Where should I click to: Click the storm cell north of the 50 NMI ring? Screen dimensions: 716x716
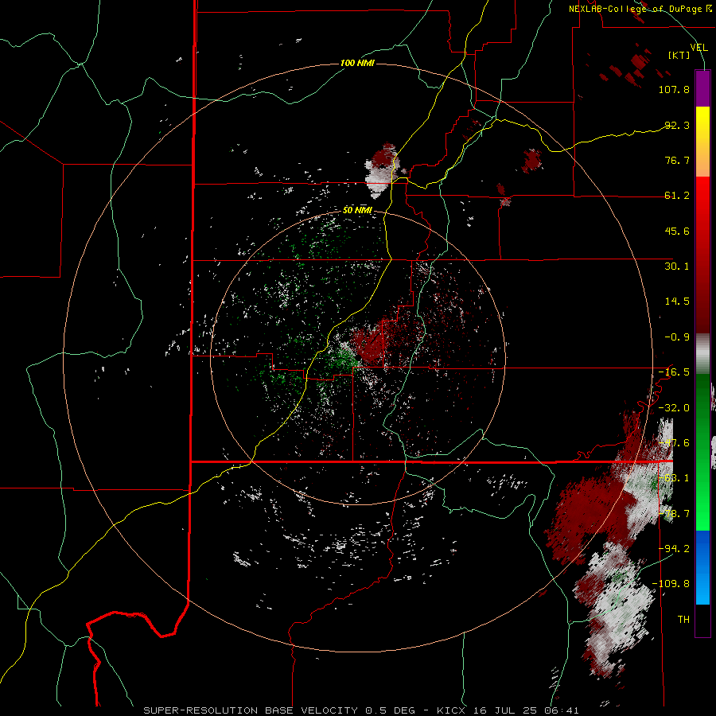pos(383,170)
